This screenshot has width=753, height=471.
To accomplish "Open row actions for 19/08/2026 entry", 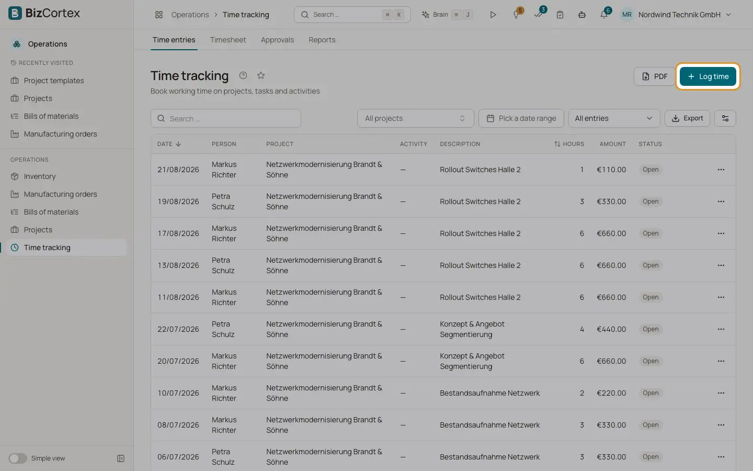I will pyautogui.click(x=721, y=201).
